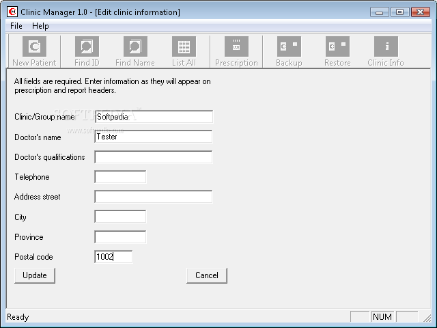Click the Clinic Manager app logo in title bar
This screenshot has height=328, width=437.
pos(12,12)
